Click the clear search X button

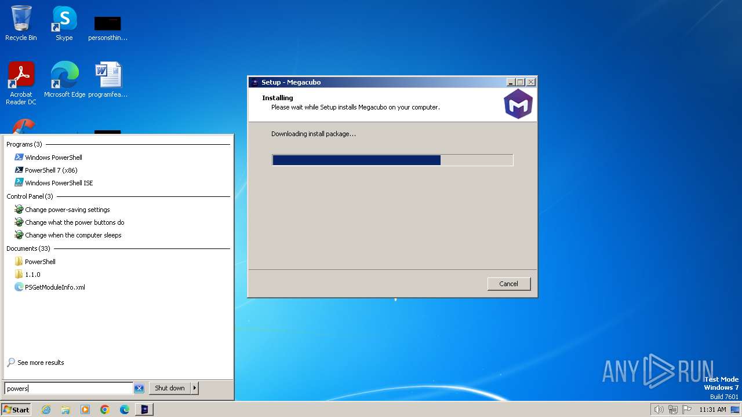pos(139,389)
